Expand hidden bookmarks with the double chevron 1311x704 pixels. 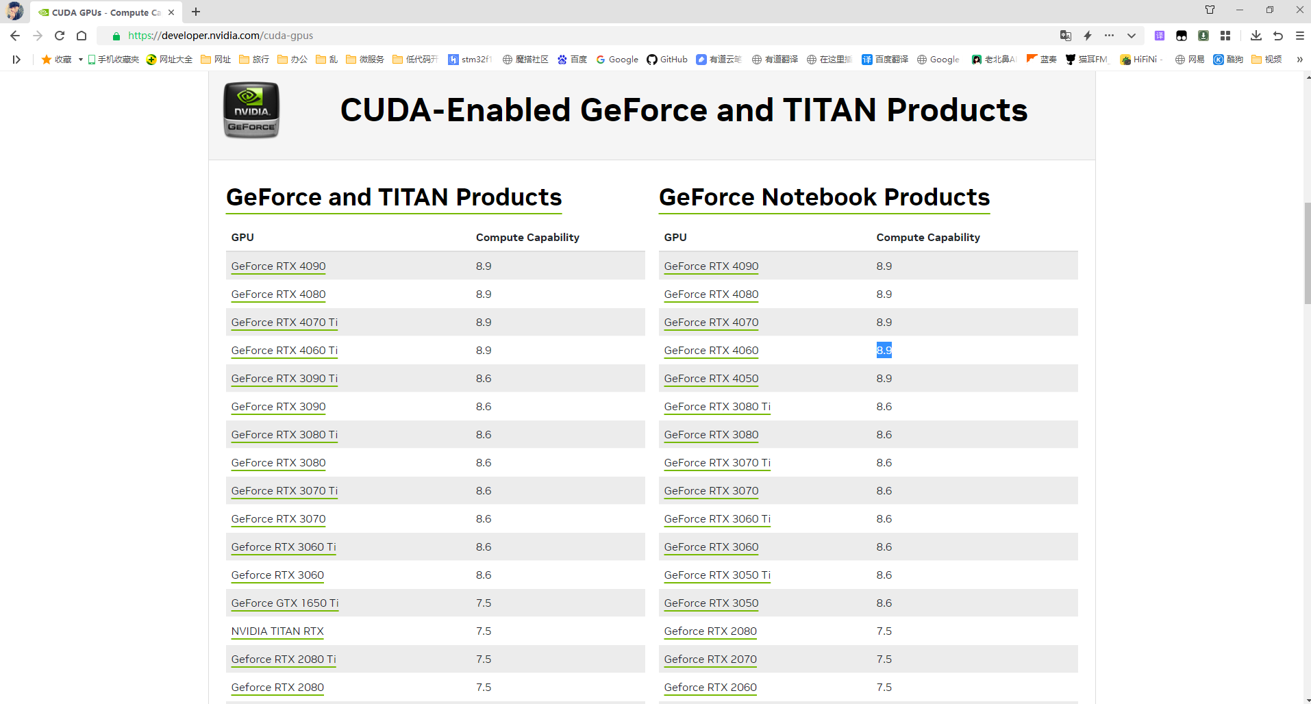click(x=1299, y=60)
